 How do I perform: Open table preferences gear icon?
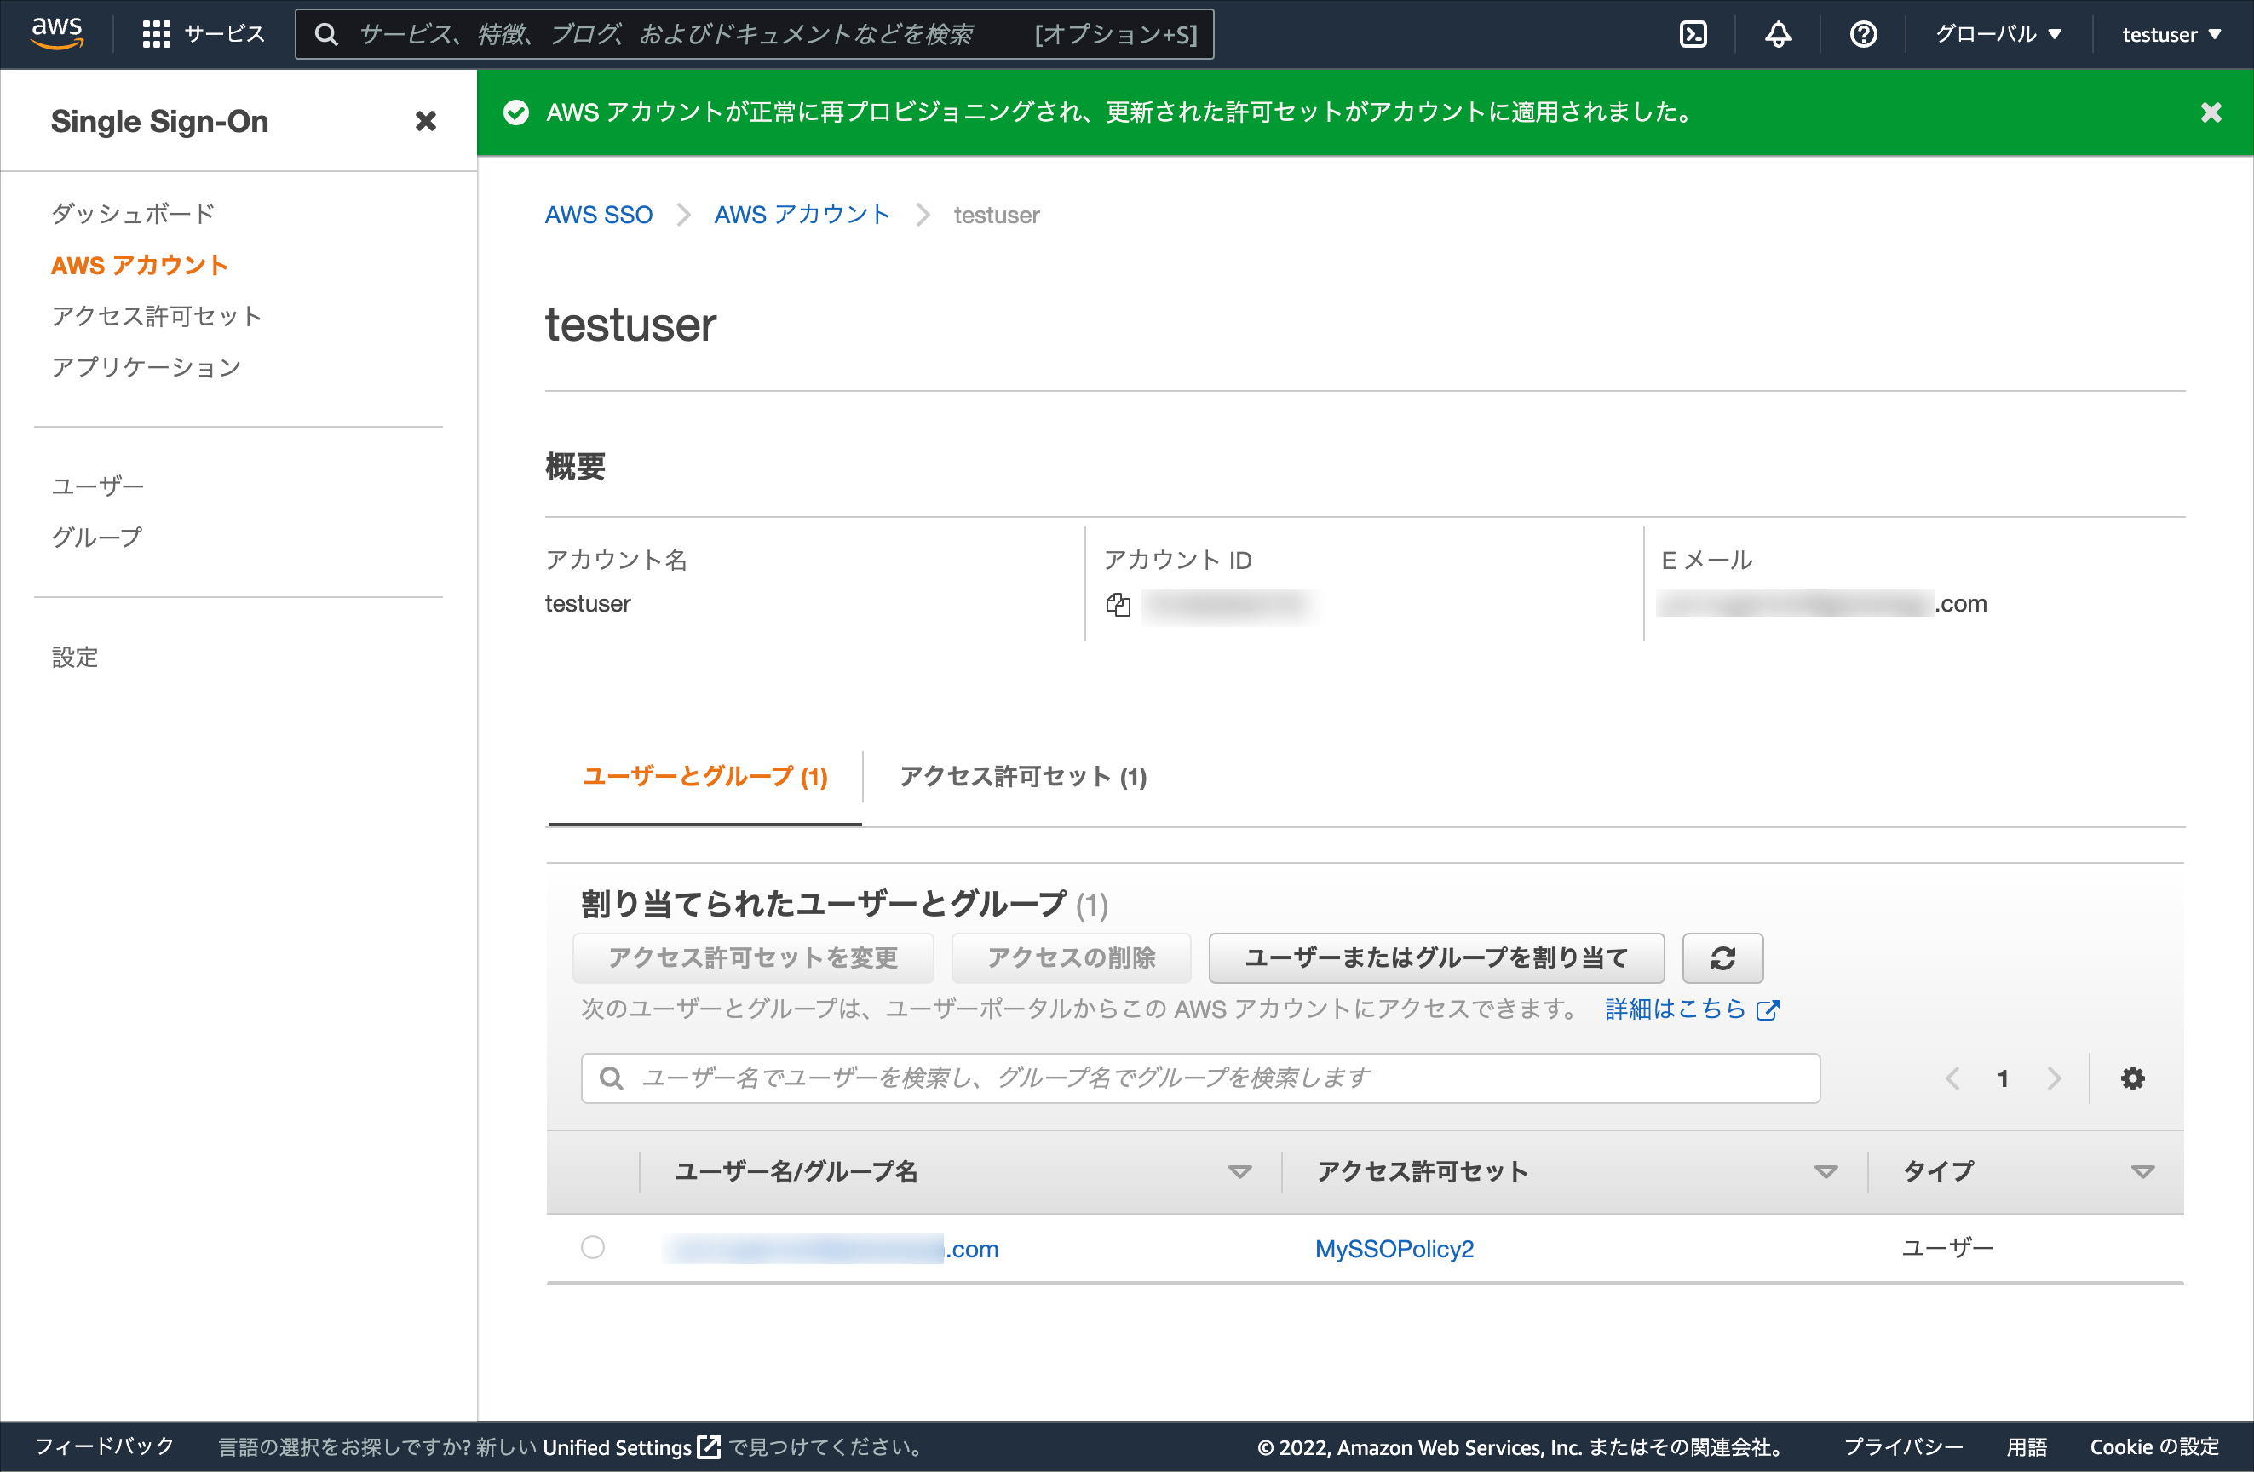2133,1078
